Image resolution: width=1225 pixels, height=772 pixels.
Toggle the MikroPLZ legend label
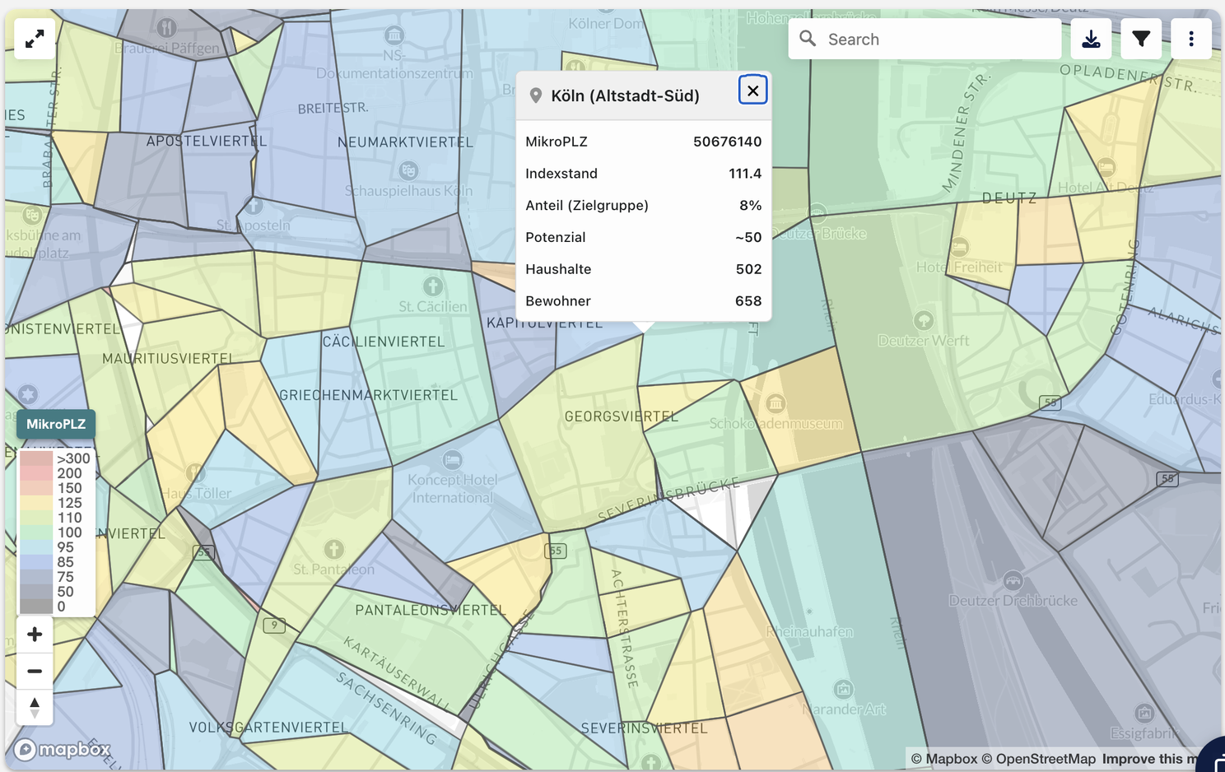[x=56, y=424]
